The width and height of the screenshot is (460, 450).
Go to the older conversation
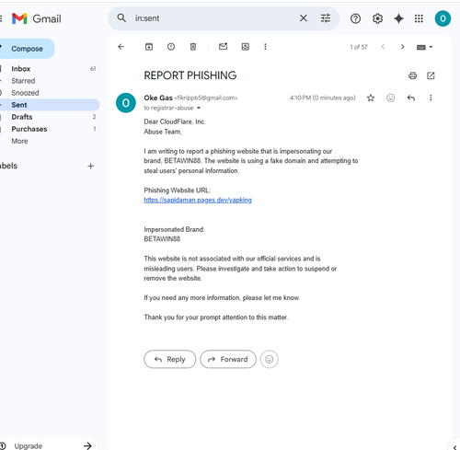pos(402,47)
